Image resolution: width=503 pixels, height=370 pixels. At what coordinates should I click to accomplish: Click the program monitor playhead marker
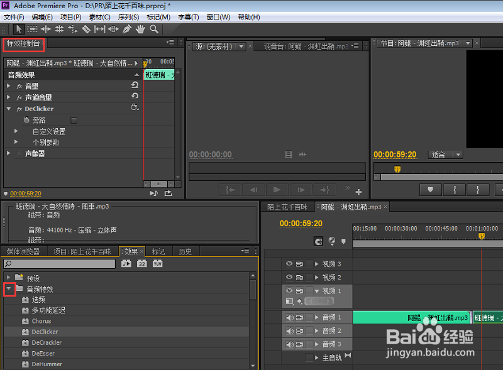397,168
